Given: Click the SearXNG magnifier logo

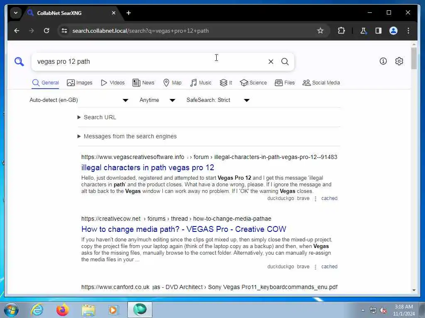Looking at the screenshot, I should (19, 62).
